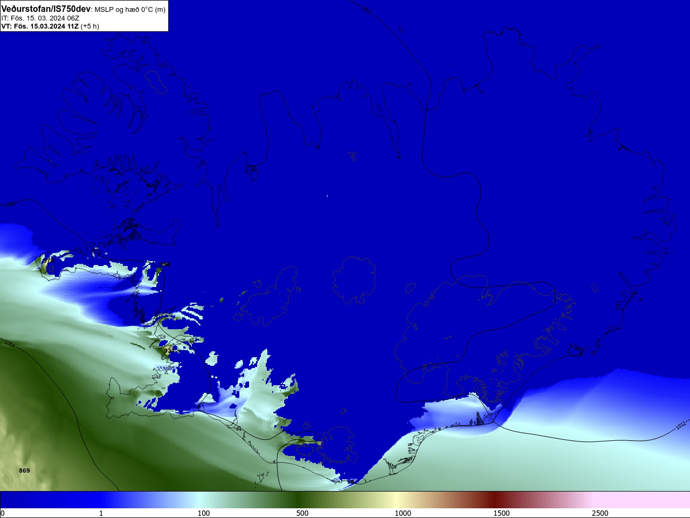Click the legend tick label '0'
The width and height of the screenshot is (690, 518).
pos(3,513)
